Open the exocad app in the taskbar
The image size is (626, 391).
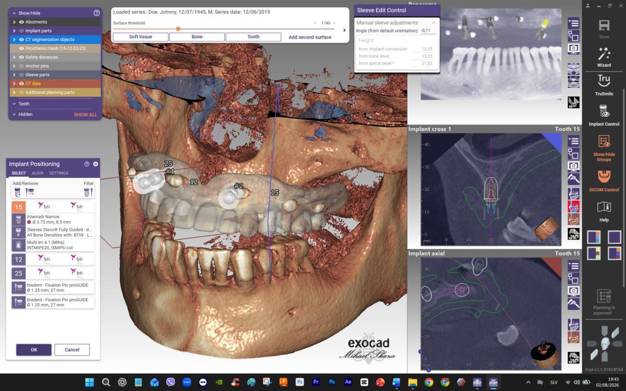476,382
